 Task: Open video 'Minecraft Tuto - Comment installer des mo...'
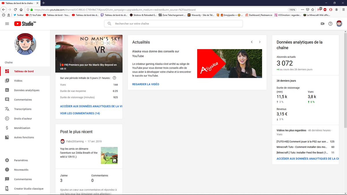click(x=302, y=147)
